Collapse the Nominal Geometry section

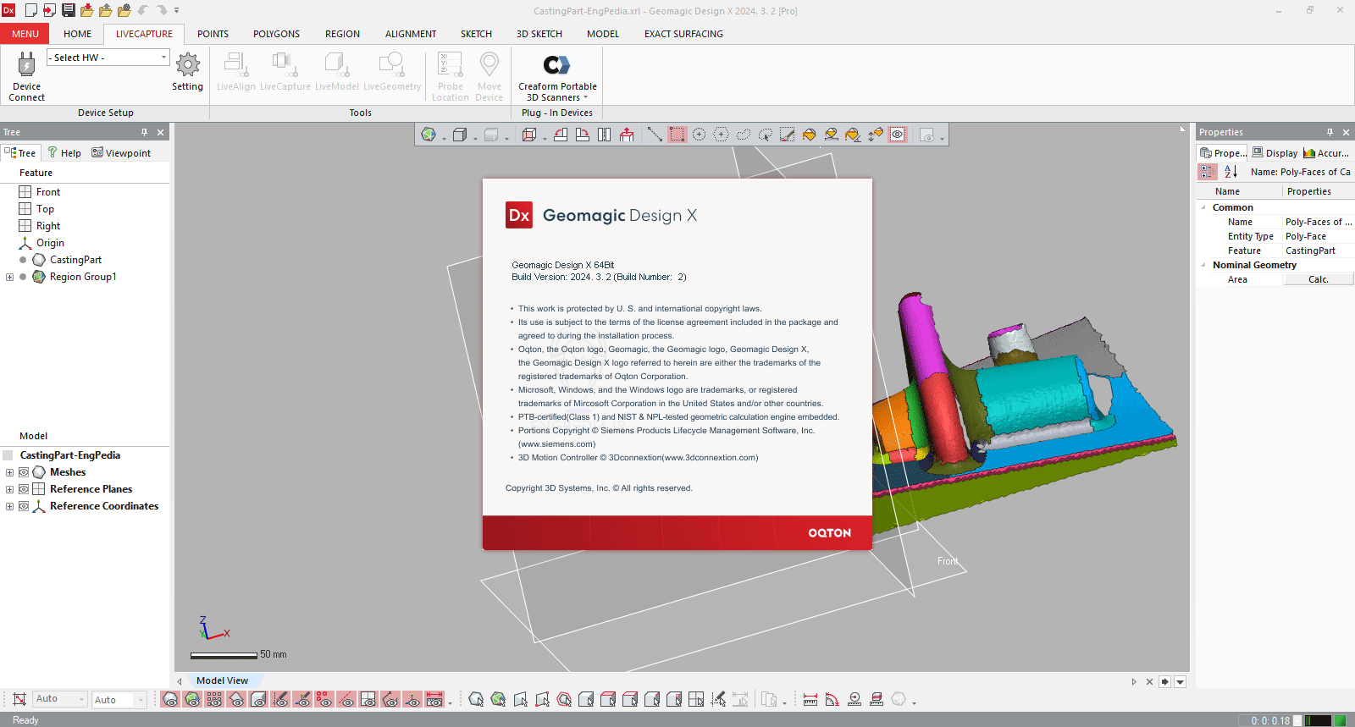point(1203,265)
